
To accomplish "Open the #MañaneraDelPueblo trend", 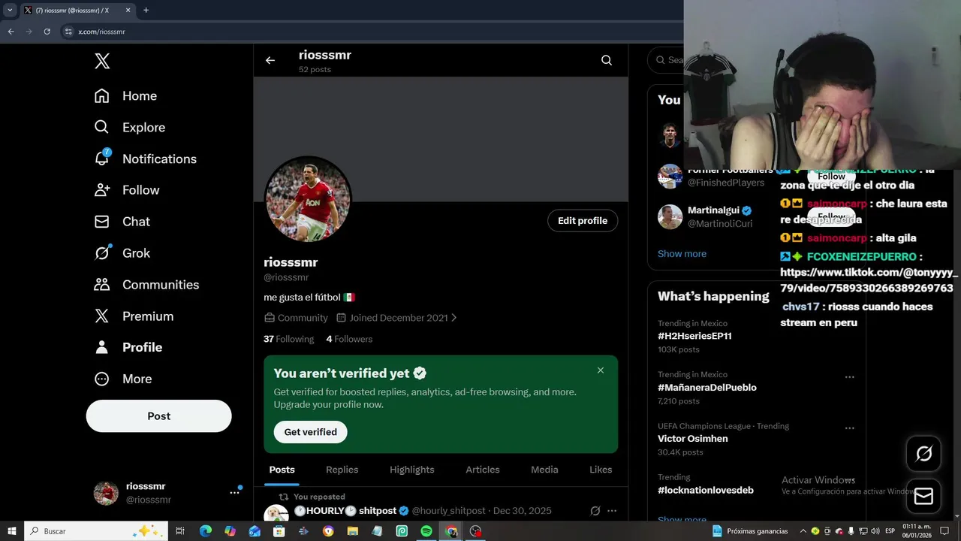I will [707, 388].
